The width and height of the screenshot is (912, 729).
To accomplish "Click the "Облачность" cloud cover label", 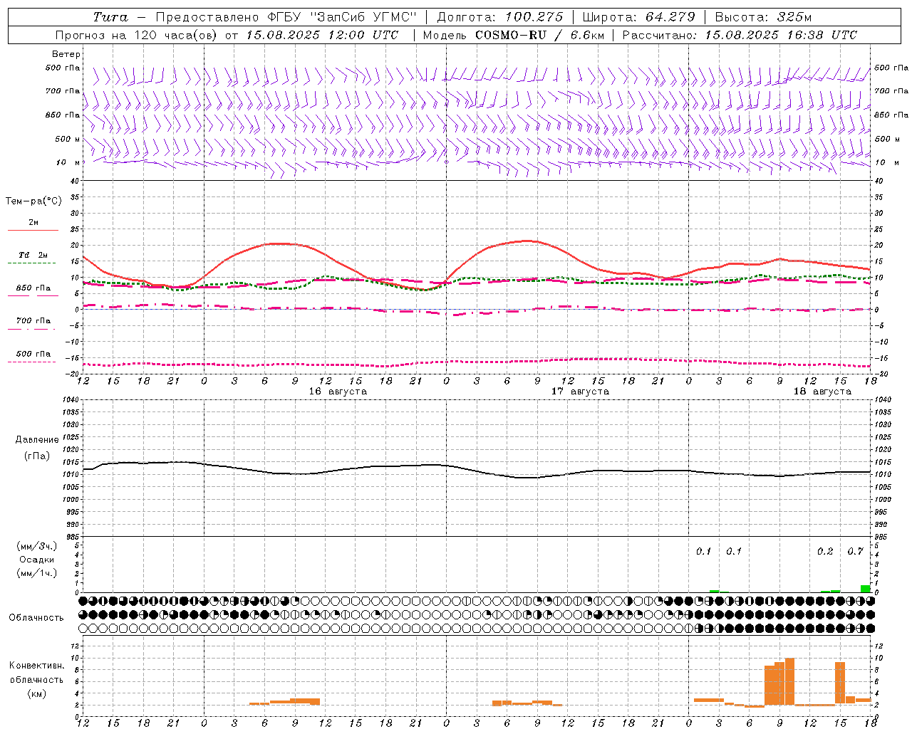I will [x=36, y=618].
